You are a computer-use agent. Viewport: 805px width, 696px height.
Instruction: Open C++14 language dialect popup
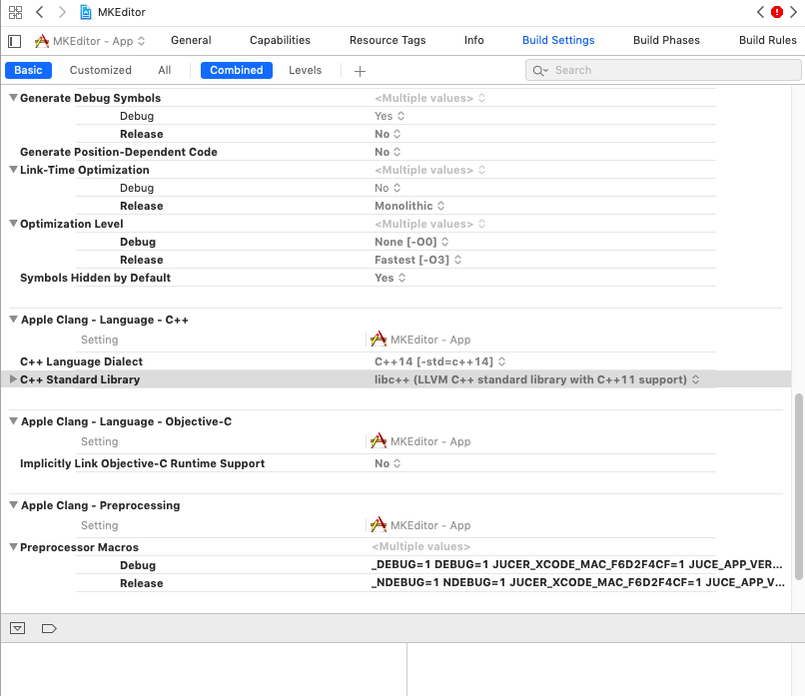click(x=440, y=361)
